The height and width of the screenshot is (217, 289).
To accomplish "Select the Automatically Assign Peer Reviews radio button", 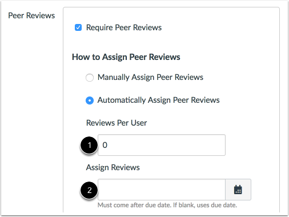I will pyautogui.click(x=90, y=101).
